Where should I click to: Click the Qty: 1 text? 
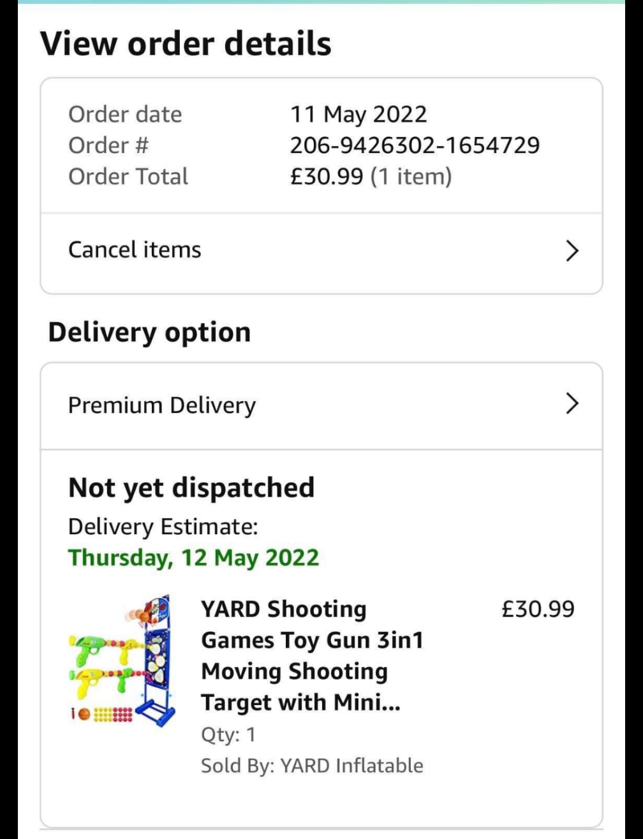tap(228, 734)
